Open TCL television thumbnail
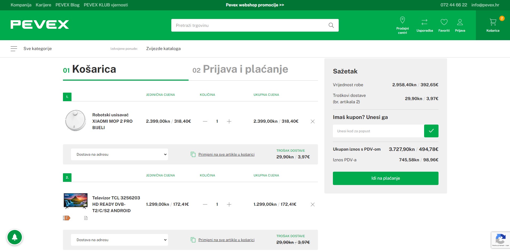The image size is (510, 251). [x=76, y=201]
